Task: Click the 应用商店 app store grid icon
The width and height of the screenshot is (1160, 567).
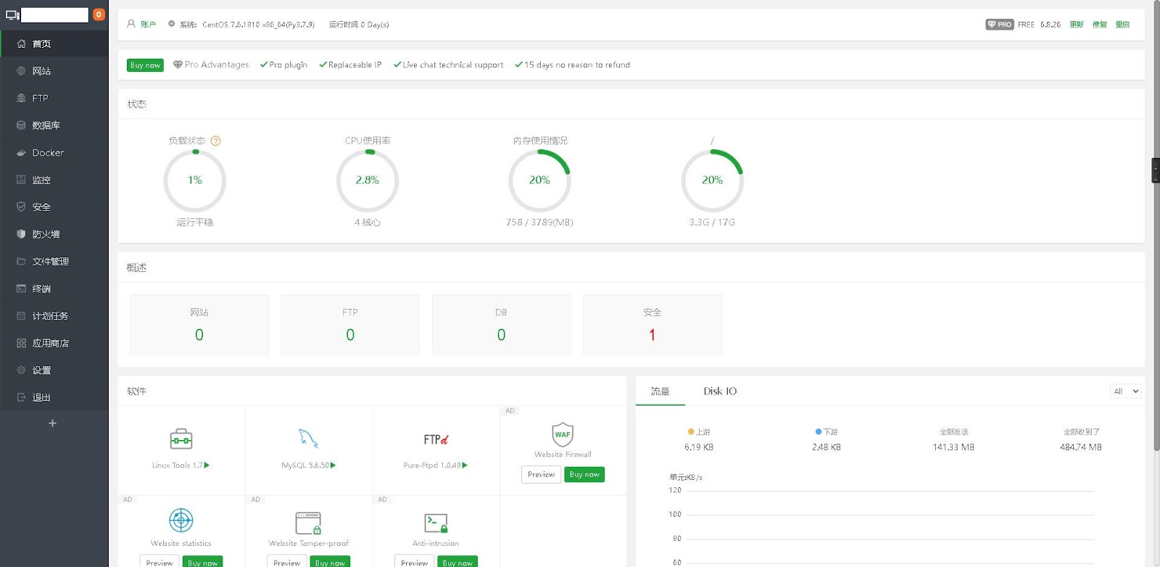Action: click(21, 343)
